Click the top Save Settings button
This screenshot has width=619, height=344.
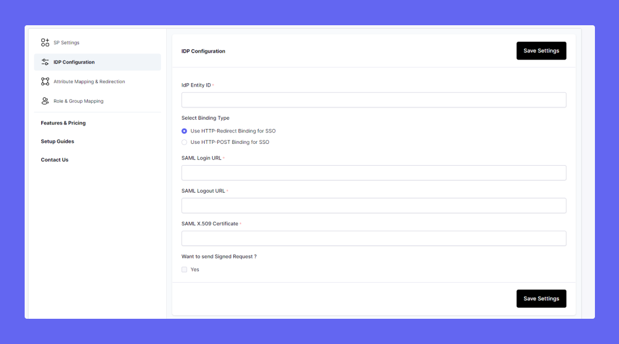(541, 51)
